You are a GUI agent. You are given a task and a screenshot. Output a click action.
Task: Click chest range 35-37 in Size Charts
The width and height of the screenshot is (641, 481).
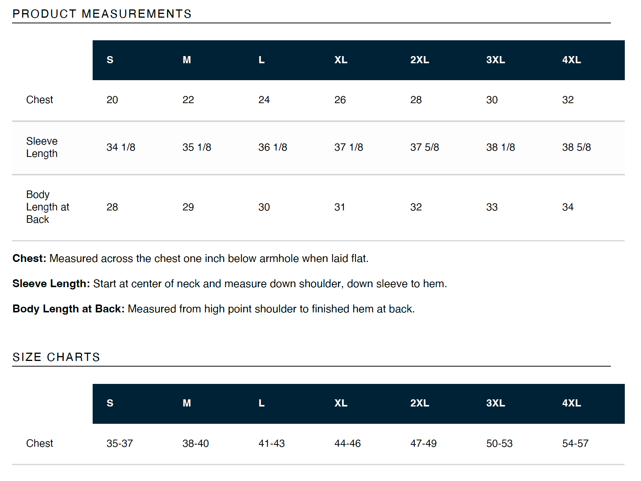(120, 443)
